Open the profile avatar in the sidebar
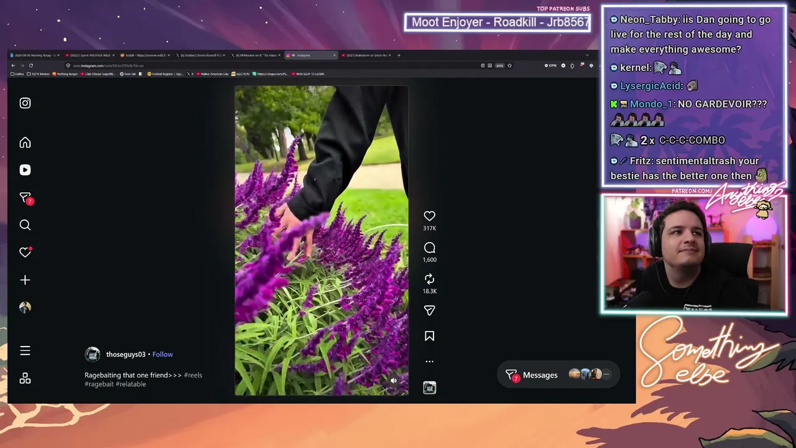 pos(25,307)
